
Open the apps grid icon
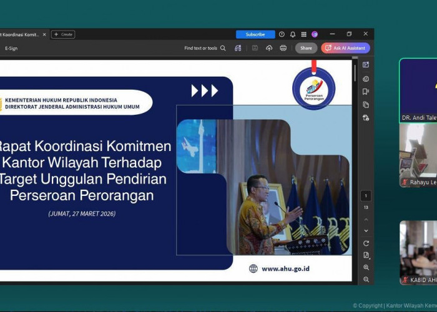click(x=304, y=34)
